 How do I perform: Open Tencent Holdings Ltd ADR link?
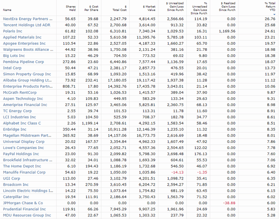click(x=27, y=25)
